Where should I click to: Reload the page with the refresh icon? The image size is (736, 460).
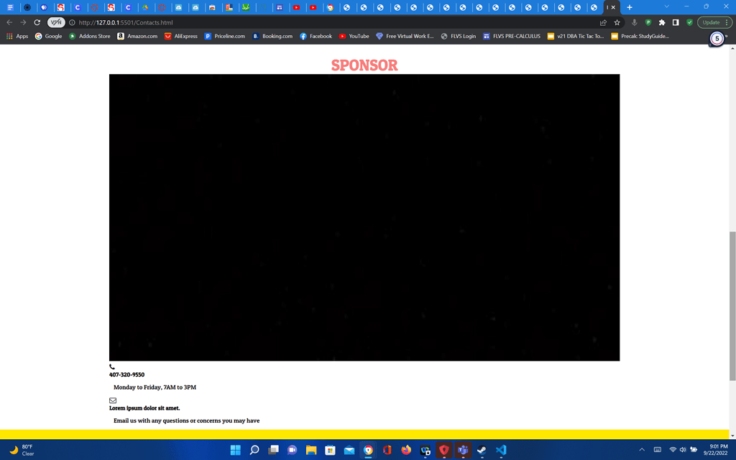tap(35, 22)
